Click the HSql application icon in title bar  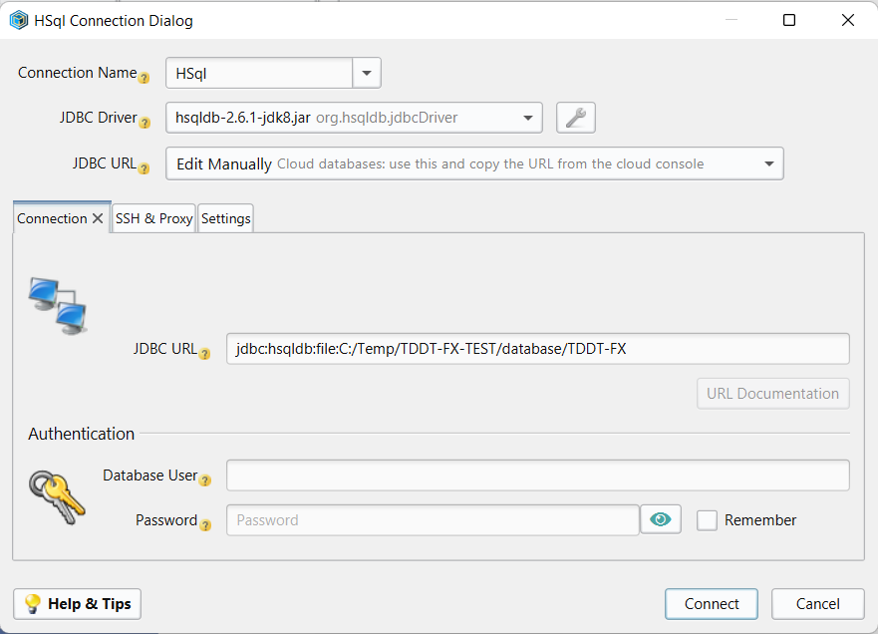[x=18, y=19]
